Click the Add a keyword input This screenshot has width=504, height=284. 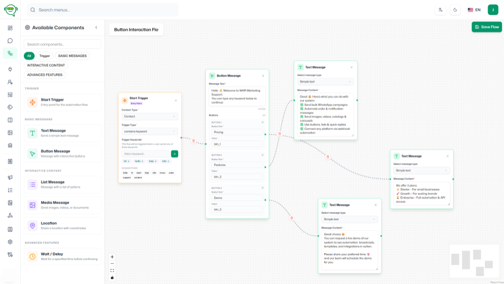click(x=145, y=154)
